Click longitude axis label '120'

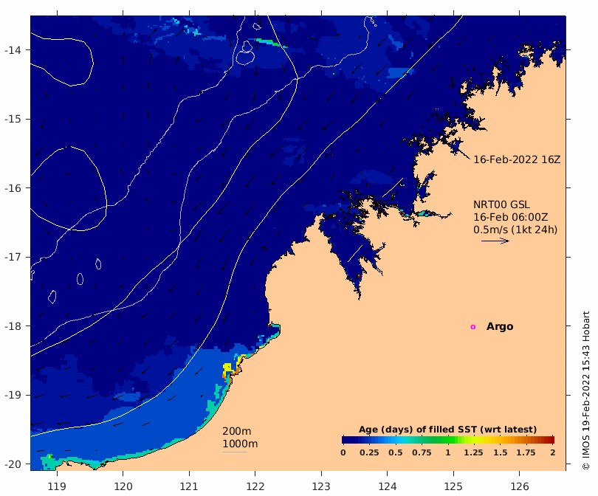coord(123,486)
